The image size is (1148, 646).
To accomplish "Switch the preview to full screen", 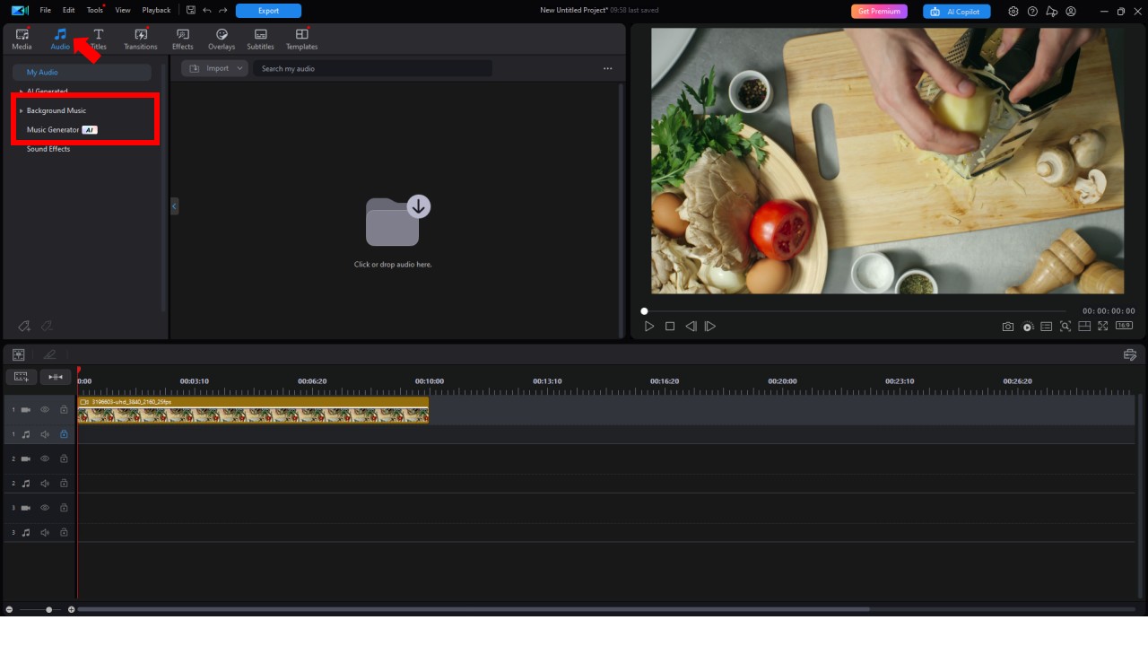I will [1103, 327].
